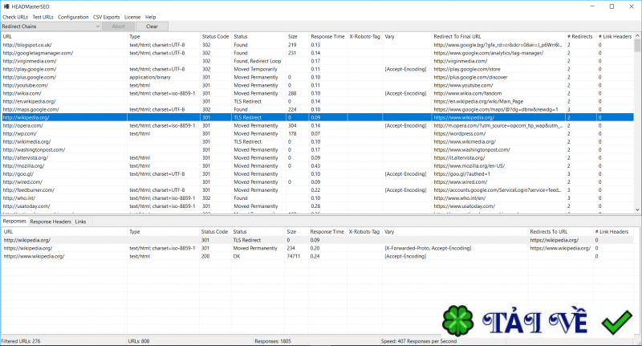Viewport: 642px width, 346px height.
Task: Click down arrow of upper table scrollbar
Action: pos(637,210)
